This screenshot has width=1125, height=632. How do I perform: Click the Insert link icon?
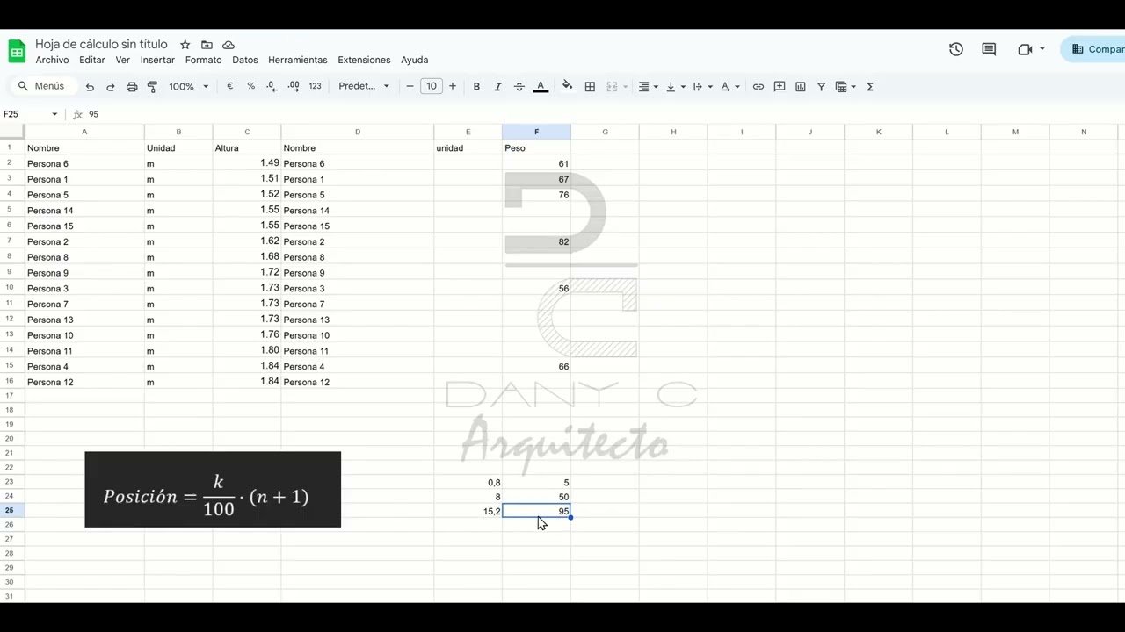(x=758, y=87)
